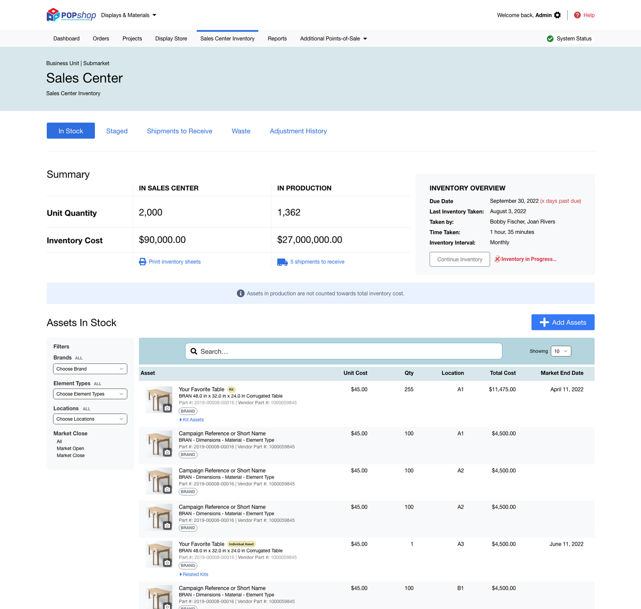
Task: Click the green System Status checkmark icon
Action: (x=550, y=39)
